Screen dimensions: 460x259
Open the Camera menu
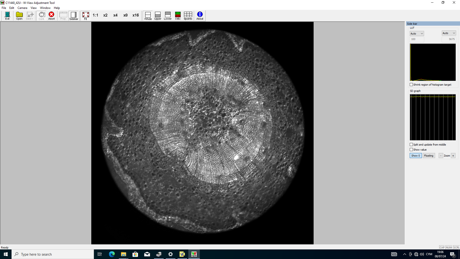22,8
